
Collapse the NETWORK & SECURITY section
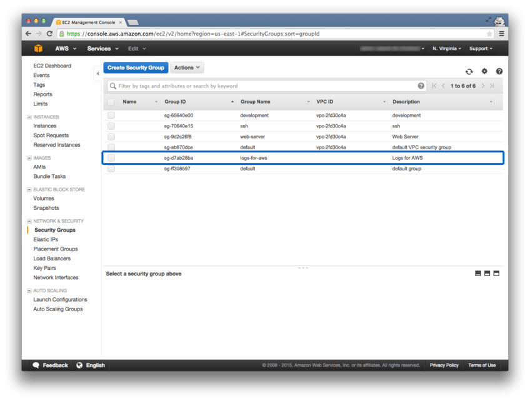pyautogui.click(x=29, y=221)
